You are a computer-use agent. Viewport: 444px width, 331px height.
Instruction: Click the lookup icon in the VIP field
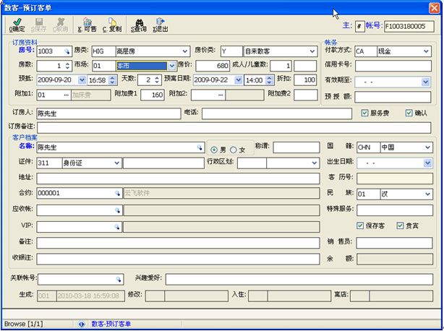tap(117, 227)
